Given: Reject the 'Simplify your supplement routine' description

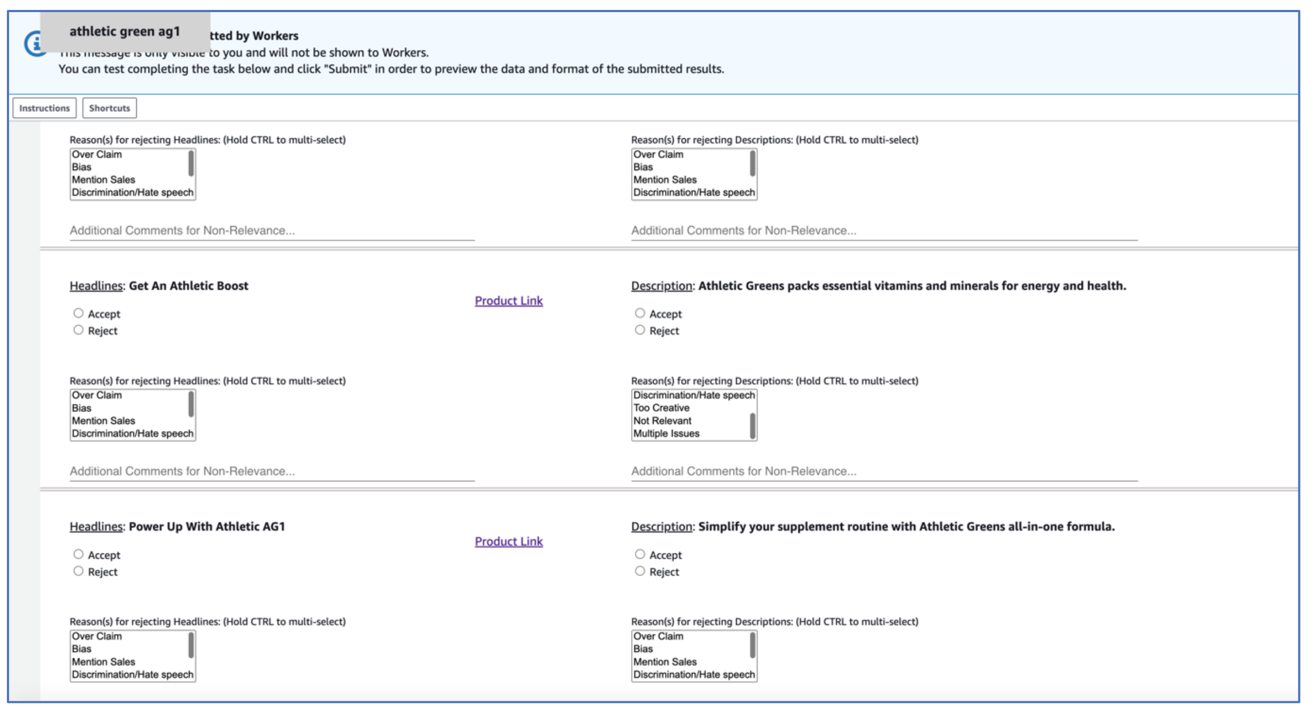Looking at the screenshot, I should point(639,571).
